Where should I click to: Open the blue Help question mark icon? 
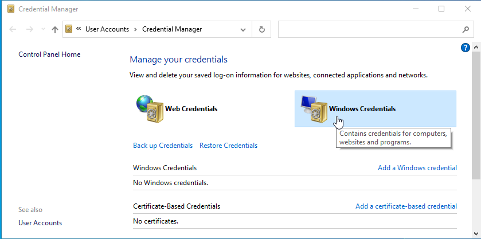click(466, 48)
